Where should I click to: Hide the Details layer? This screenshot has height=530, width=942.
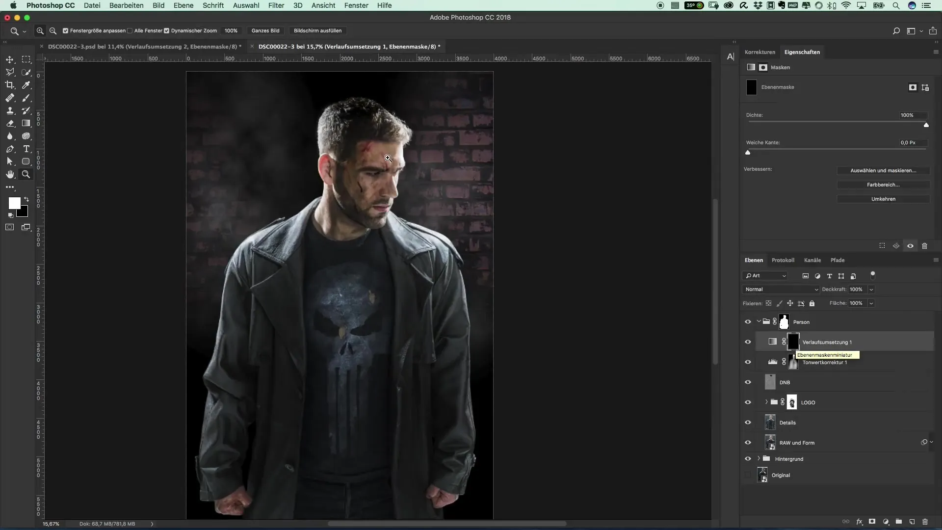(x=748, y=423)
